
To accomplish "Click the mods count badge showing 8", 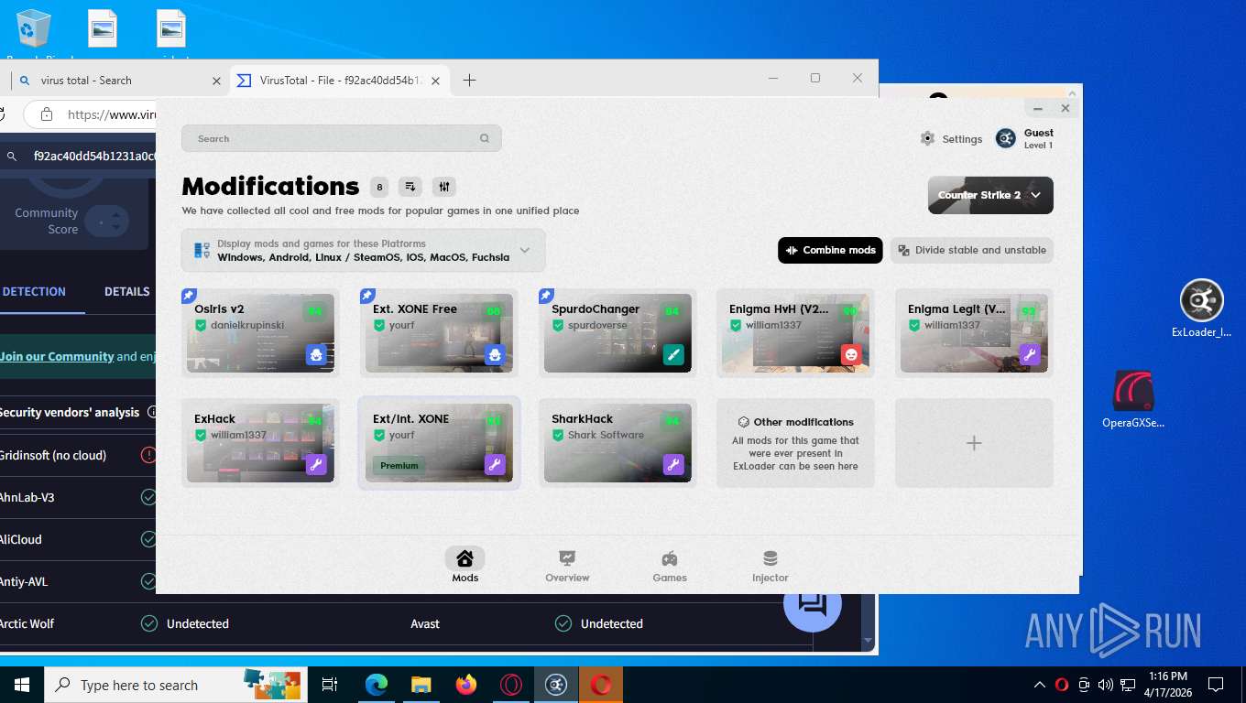I will [x=379, y=187].
